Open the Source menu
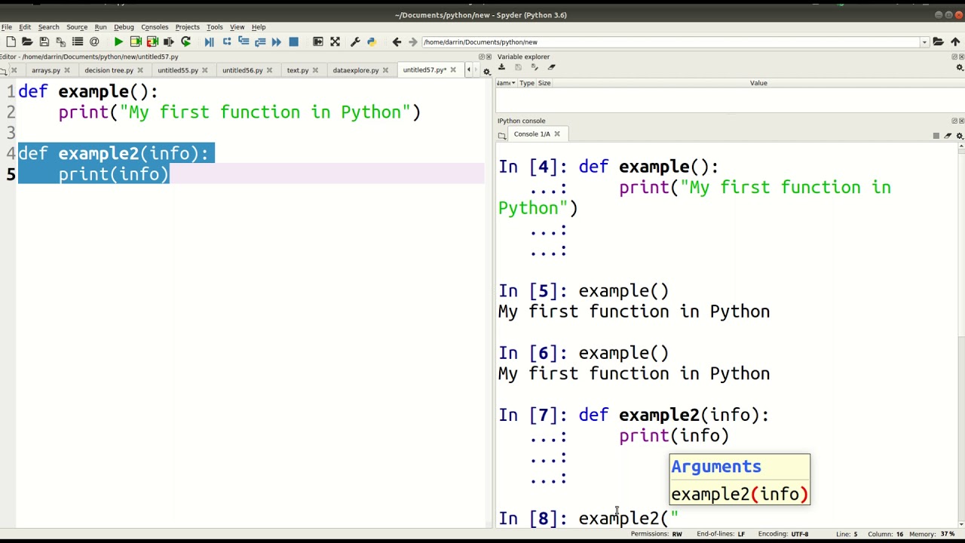 (x=77, y=27)
